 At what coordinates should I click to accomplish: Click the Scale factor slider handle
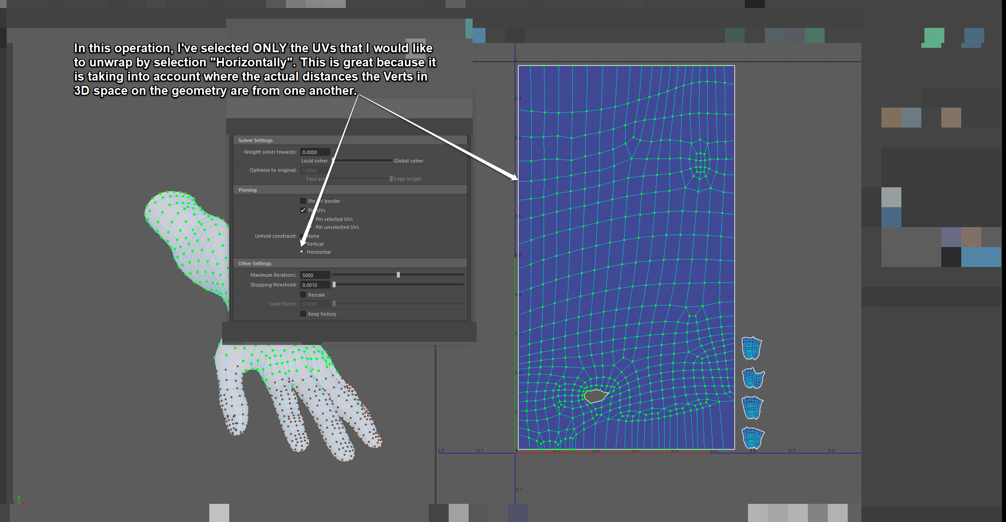pyautogui.click(x=334, y=304)
